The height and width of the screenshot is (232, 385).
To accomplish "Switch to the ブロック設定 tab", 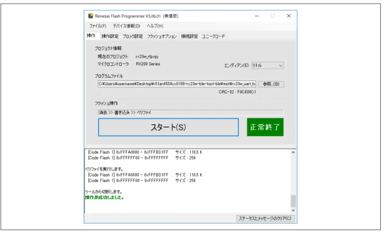I will (x=133, y=36).
